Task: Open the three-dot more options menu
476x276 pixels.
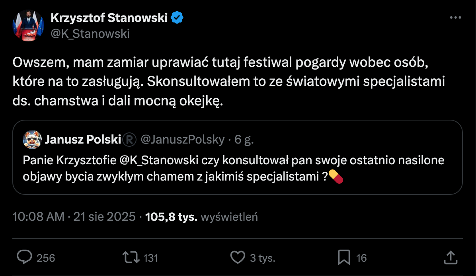Action: coord(455,18)
